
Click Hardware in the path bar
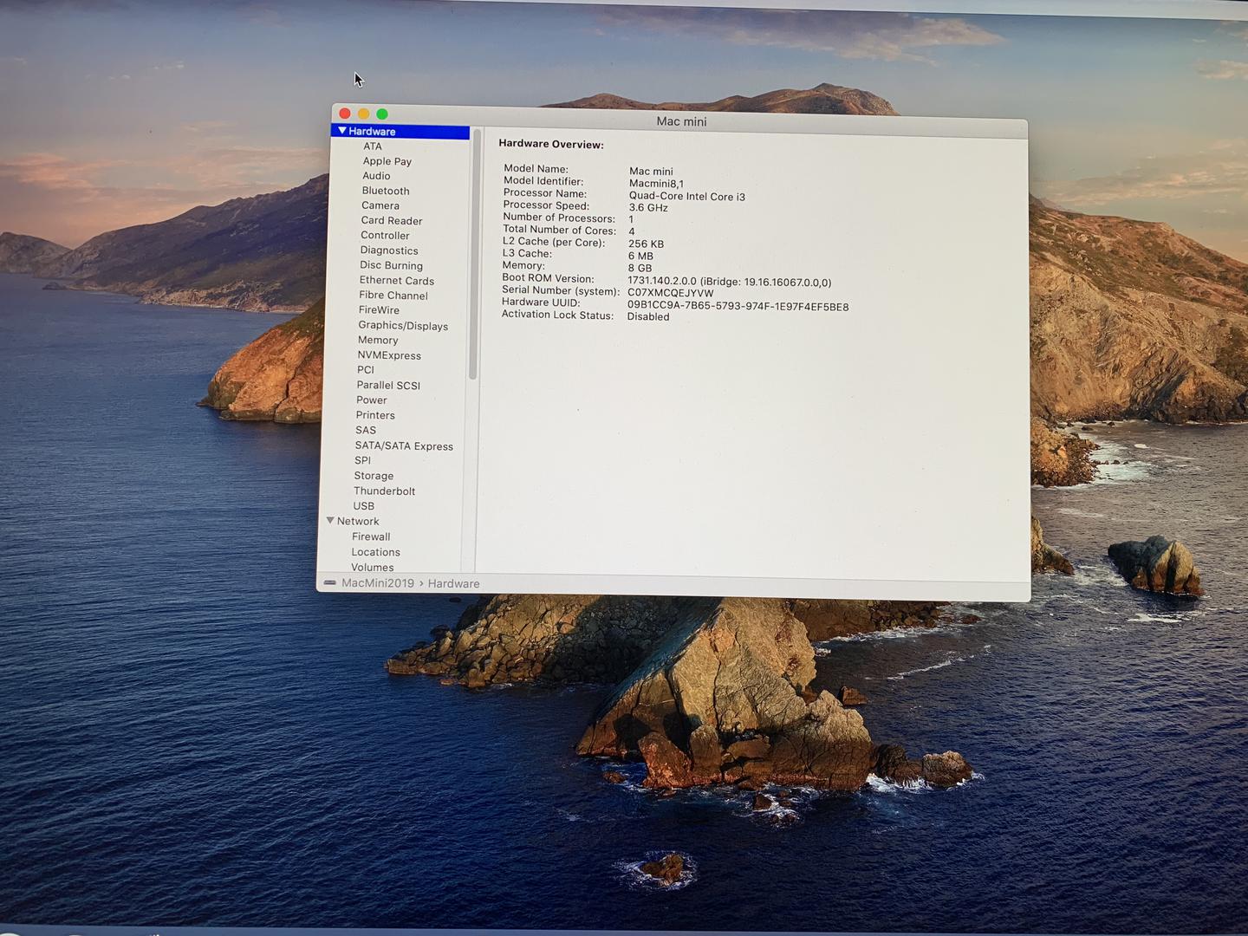453,584
